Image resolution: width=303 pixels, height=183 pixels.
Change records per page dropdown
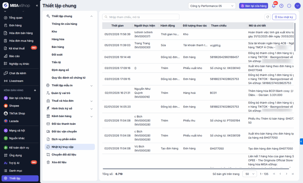click(249, 174)
